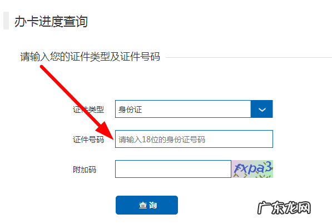Screen dimensions: 332x224
Task: Click the blue 查询 submit button
Action: 147,205
